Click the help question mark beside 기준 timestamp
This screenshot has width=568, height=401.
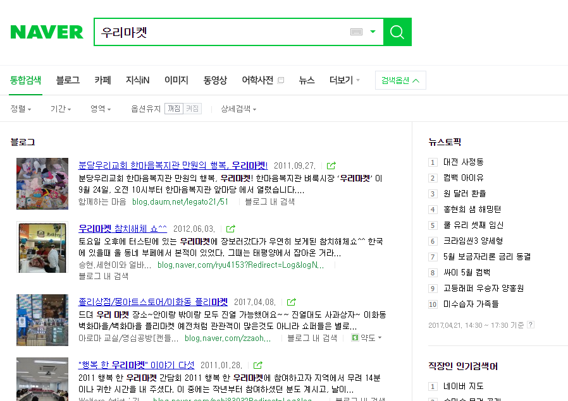(x=530, y=325)
